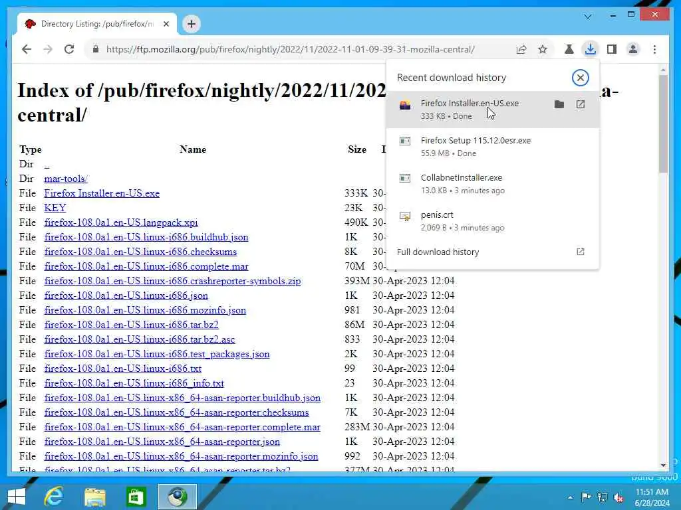Open linux-i686.buildhub.json link
681x510 pixels.
tap(146, 237)
